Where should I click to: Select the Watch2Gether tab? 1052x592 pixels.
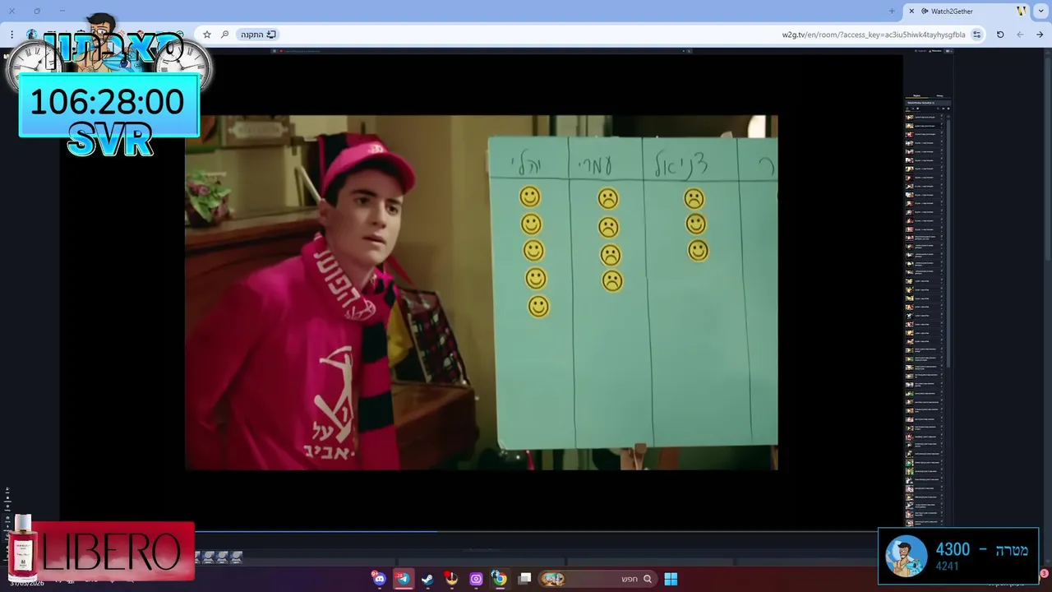point(967,11)
